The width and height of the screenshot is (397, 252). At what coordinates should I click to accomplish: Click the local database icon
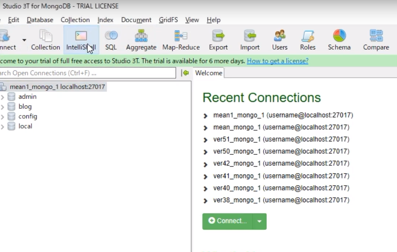click(11, 126)
